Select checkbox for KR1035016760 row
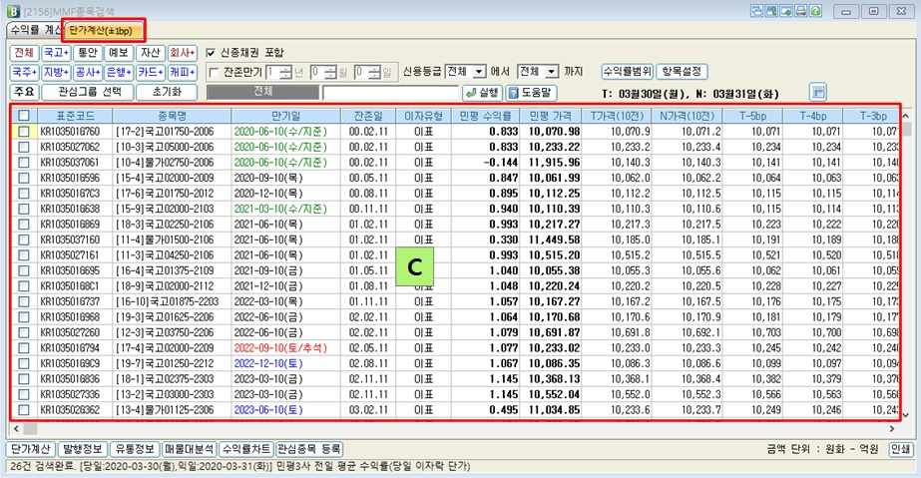This screenshot has width=921, height=478. tap(22, 132)
